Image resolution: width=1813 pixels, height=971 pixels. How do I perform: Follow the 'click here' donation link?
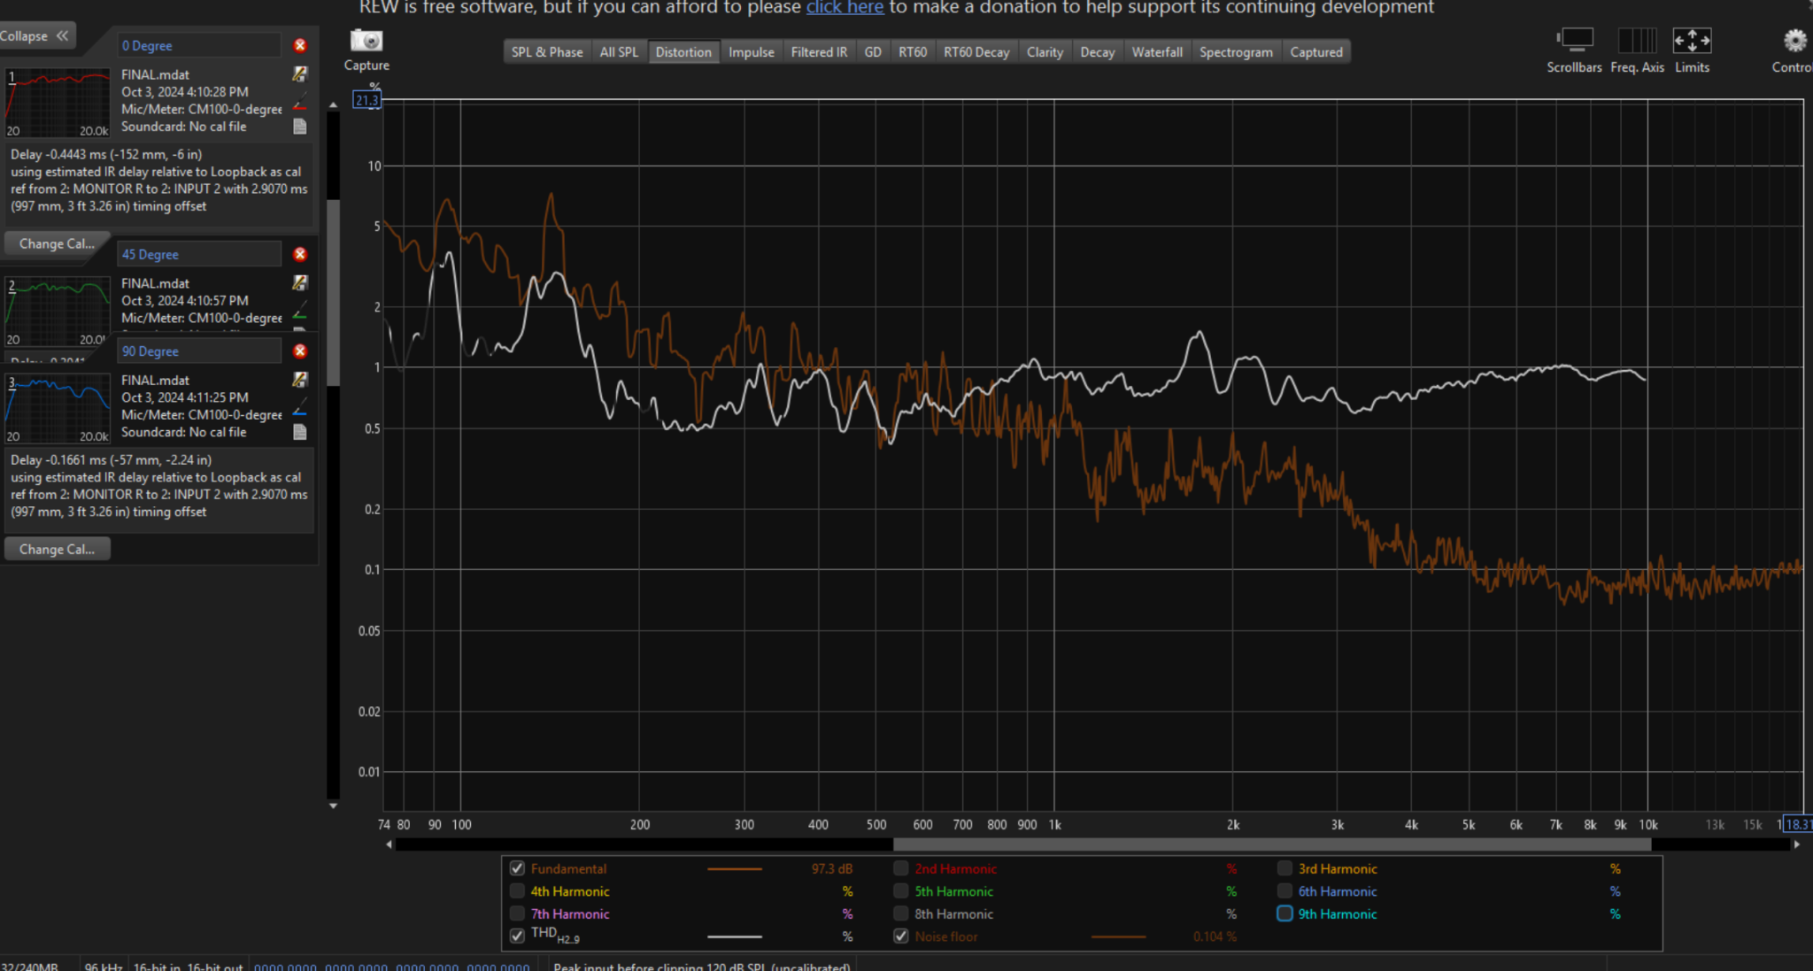point(845,7)
